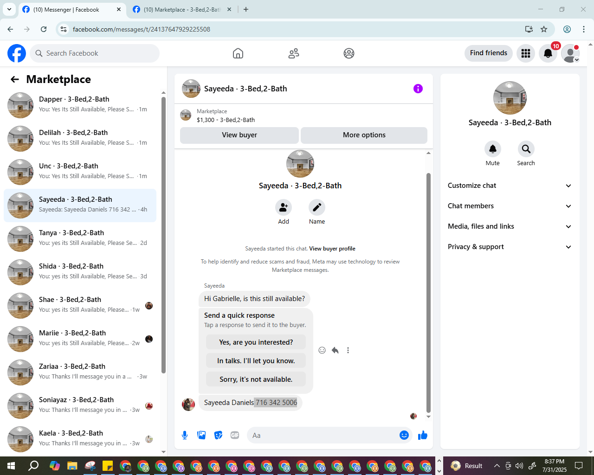Select the Messenger | Facebook tab

pos(72,9)
